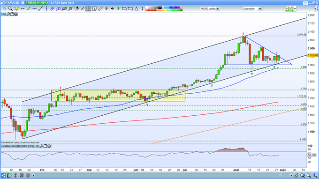Image resolution: width=319 pixels, height=179 pixels.
Task: Open RSI indicator wrench settings
Action: click(x=41, y=146)
